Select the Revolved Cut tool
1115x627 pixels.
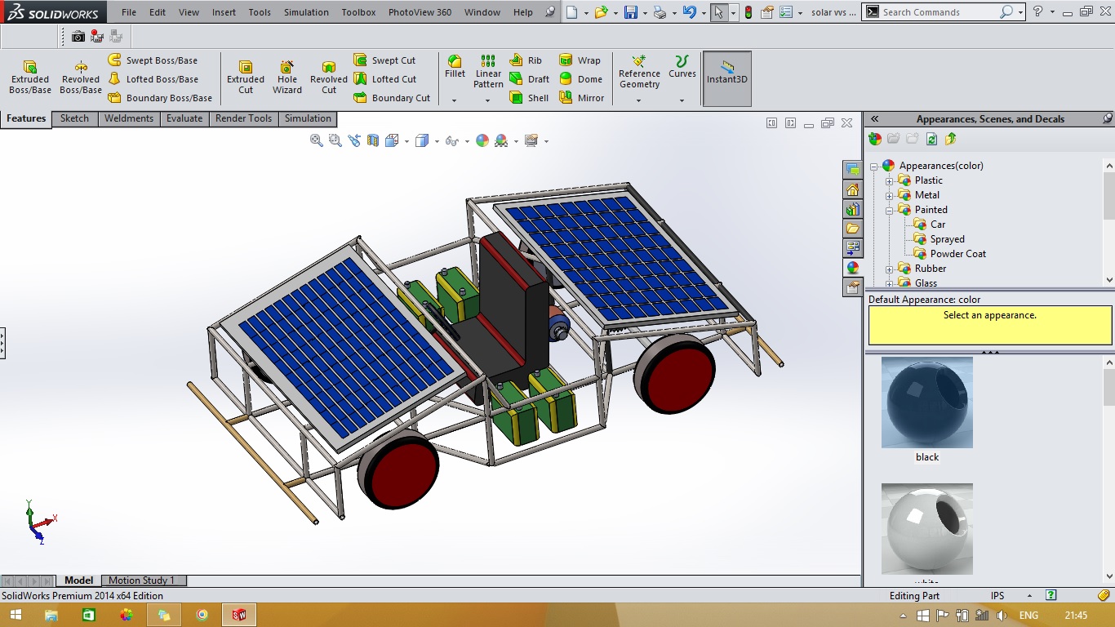click(329, 77)
